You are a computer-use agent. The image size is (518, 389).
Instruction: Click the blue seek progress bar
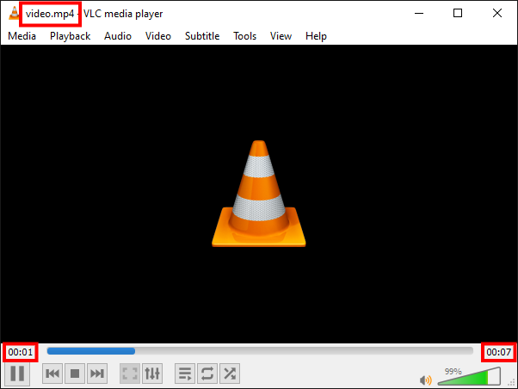(260, 351)
